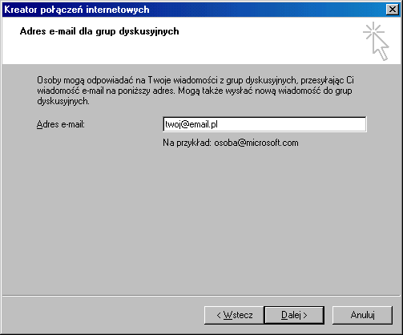This screenshot has width=403, height=335.
Task: Cancel the wizard with Anuluj
Action: tap(362, 315)
